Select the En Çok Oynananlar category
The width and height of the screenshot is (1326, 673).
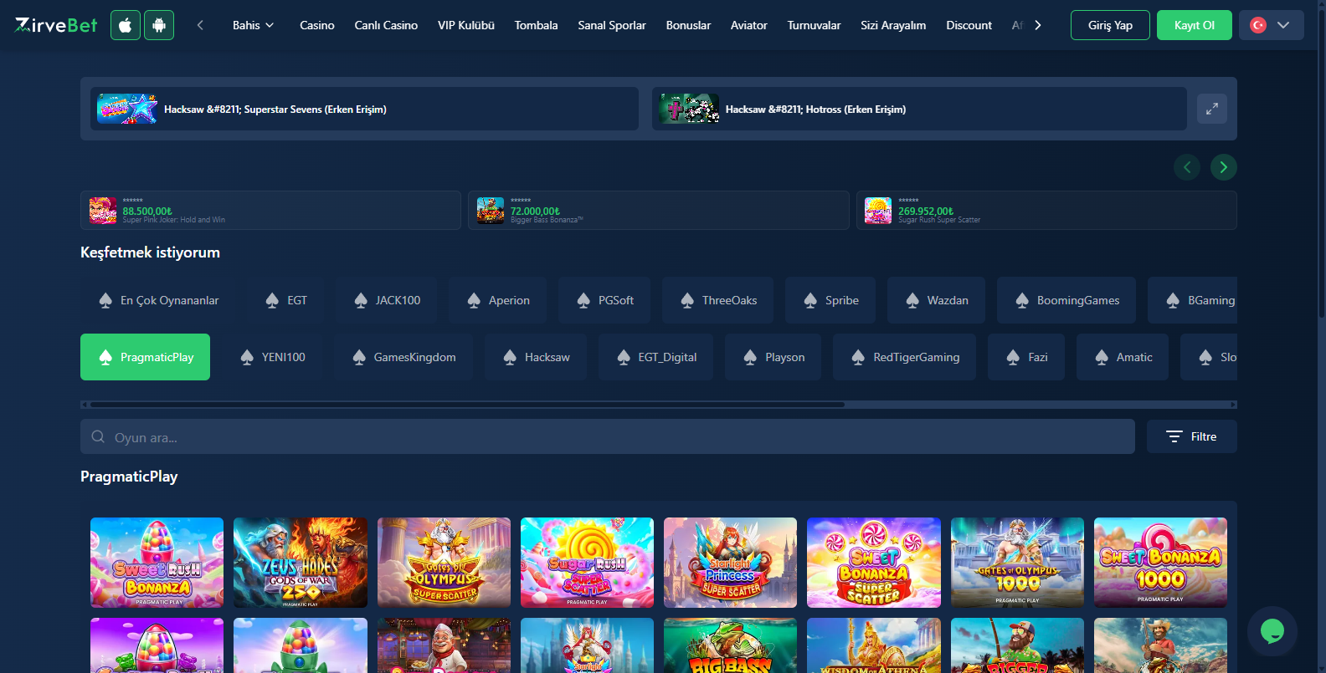(158, 300)
